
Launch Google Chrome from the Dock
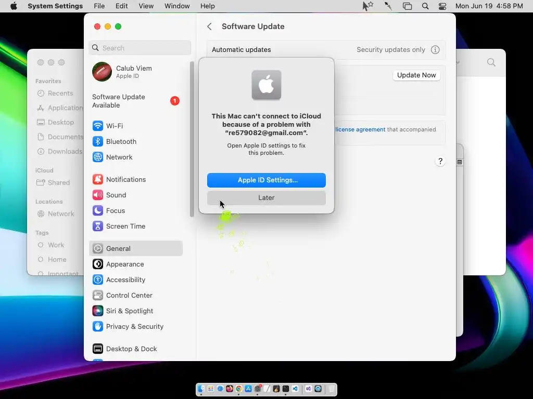239,389
